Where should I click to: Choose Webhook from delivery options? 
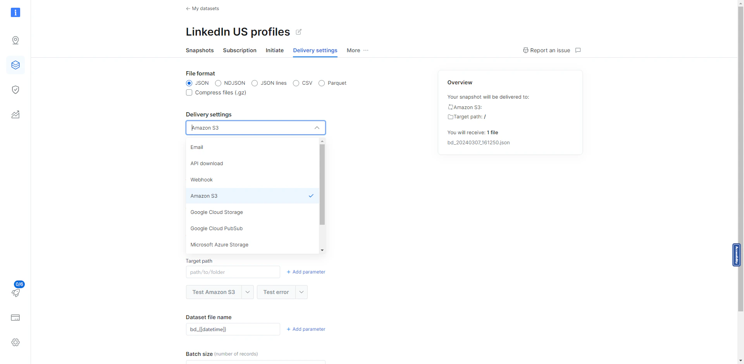tap(252, 180)
